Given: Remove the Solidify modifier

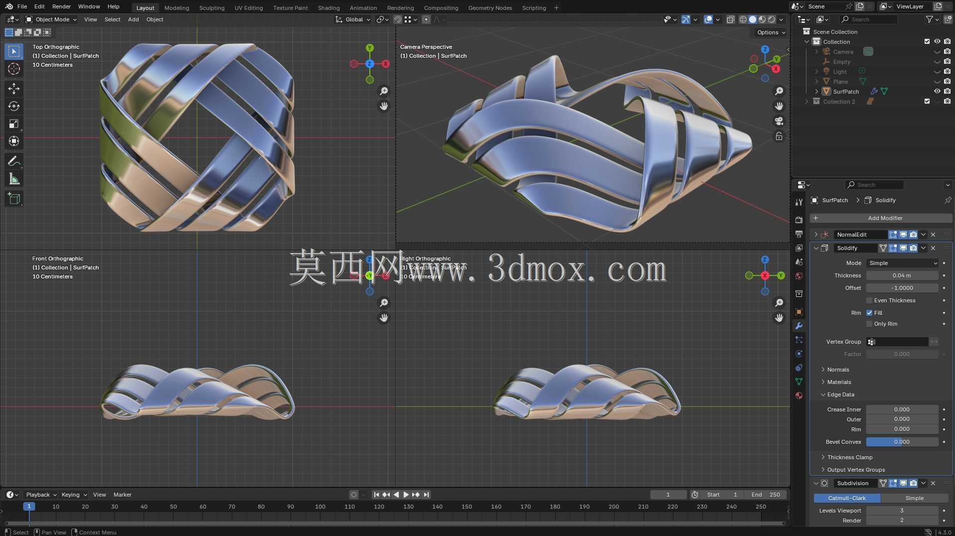Looking at the screenshot, I should (x=933, y=248).
